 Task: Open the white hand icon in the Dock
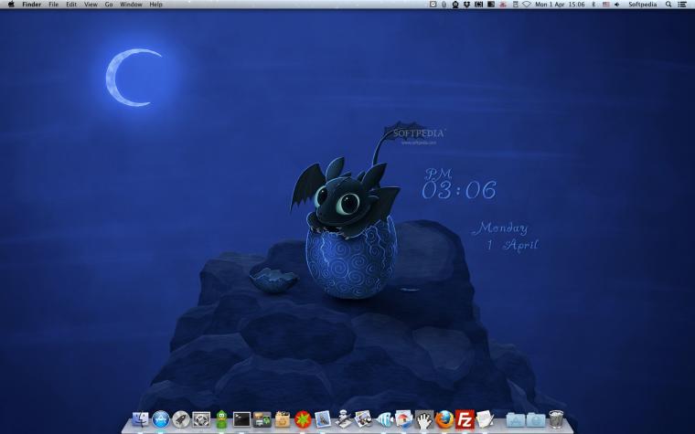click(424, 419)
